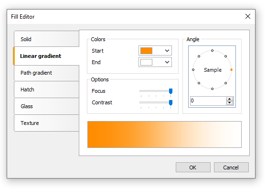
Task: Select the left angle point on the circle
Action: [193, 70]
